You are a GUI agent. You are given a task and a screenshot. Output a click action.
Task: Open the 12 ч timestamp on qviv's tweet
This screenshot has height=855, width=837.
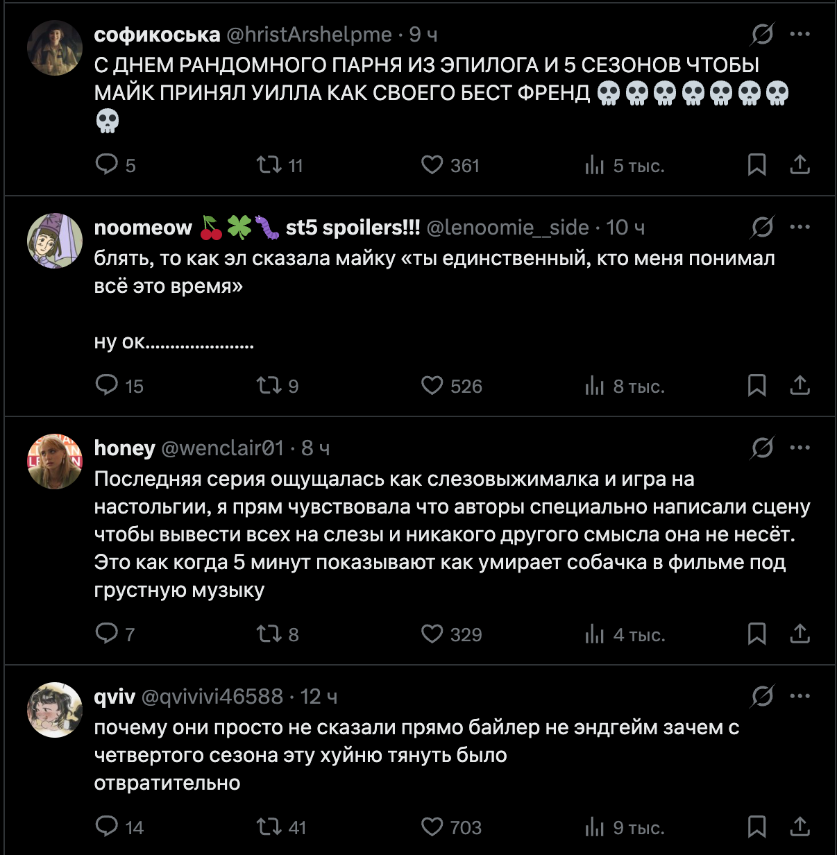click(x=319, y=696)
